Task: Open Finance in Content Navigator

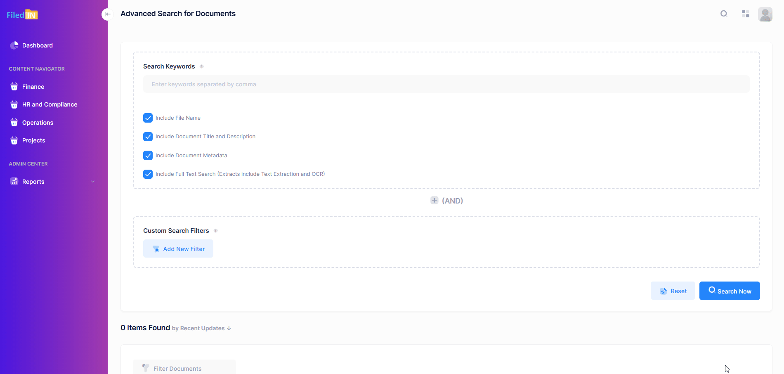Action: coord(33,87)
